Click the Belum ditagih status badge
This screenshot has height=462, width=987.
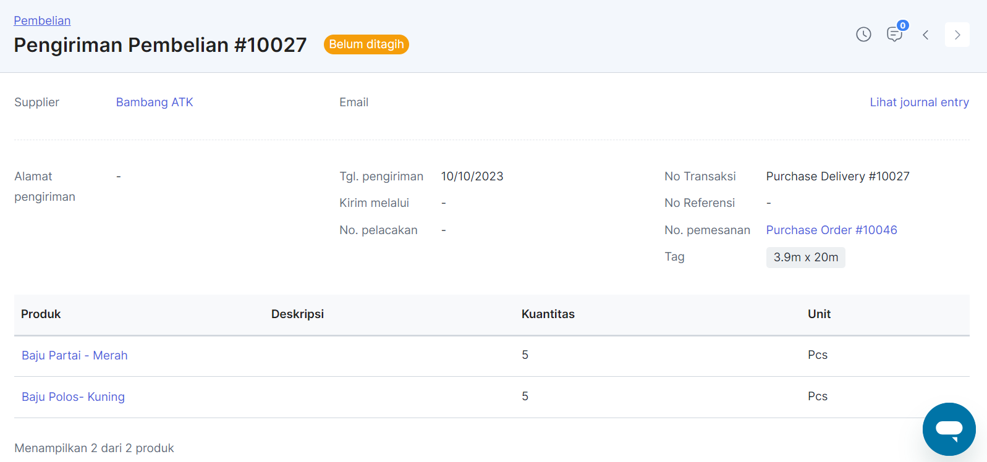coord(366,44)
